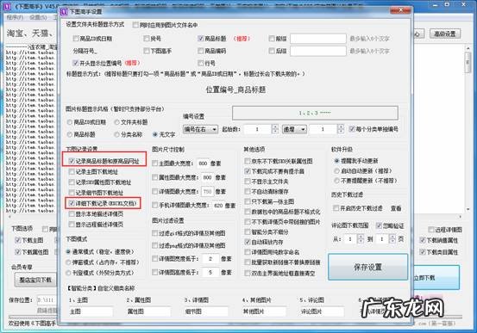Select 无文字 image title style radio

[x=155, y=134]
